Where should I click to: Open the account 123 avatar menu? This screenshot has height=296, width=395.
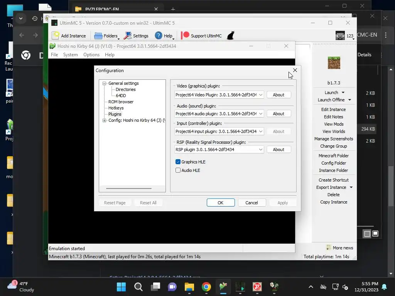[x=340, y=35]
